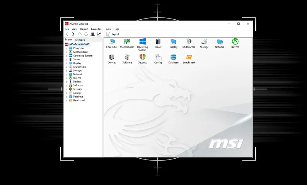Go back with the left arrow toolbar button

67,34
